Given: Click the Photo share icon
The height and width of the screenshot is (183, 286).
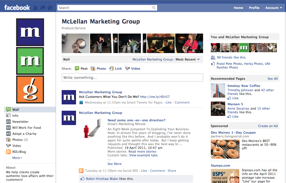Looking at the screenshot, I should [x=93, y=69].
